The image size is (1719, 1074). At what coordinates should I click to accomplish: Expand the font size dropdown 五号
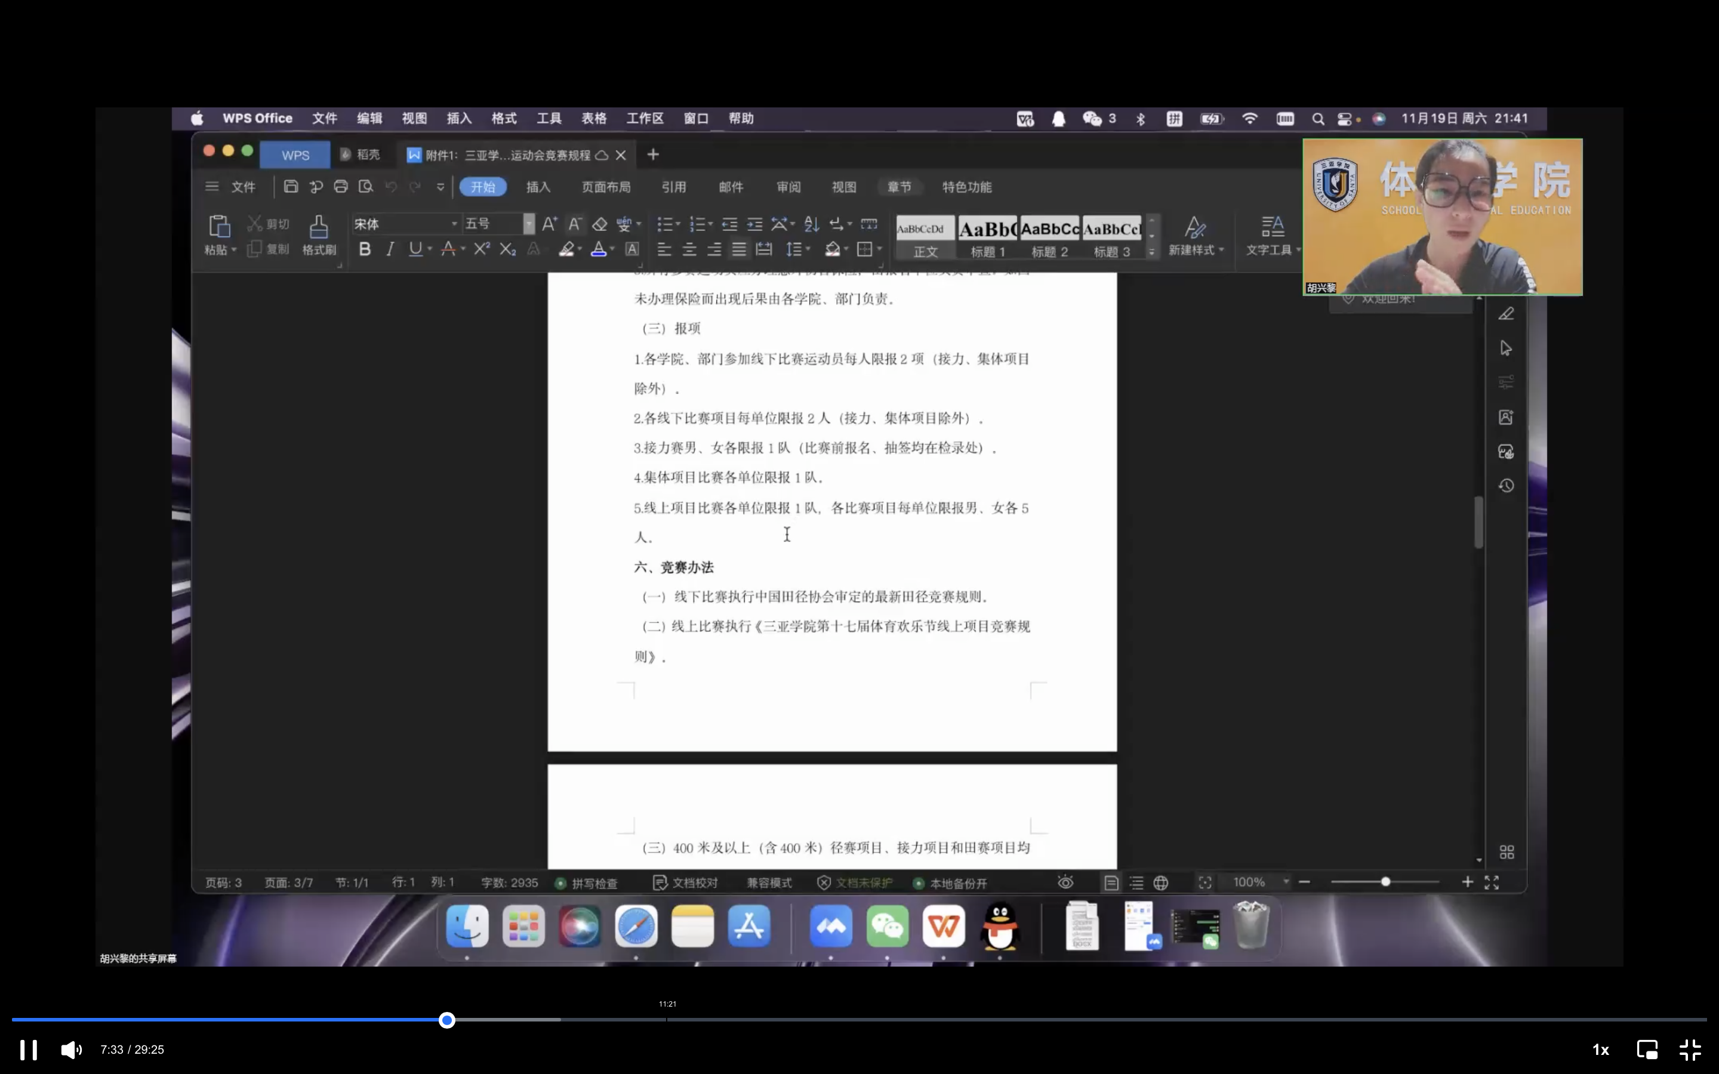click(528, 224)
